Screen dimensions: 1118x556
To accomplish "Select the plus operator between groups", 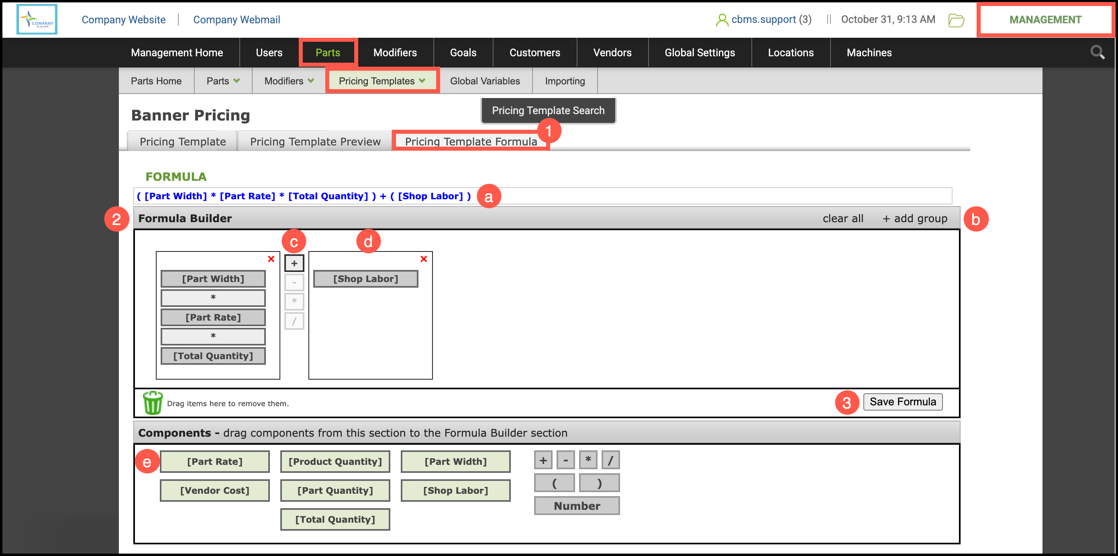I will click(x=294, y=263).
